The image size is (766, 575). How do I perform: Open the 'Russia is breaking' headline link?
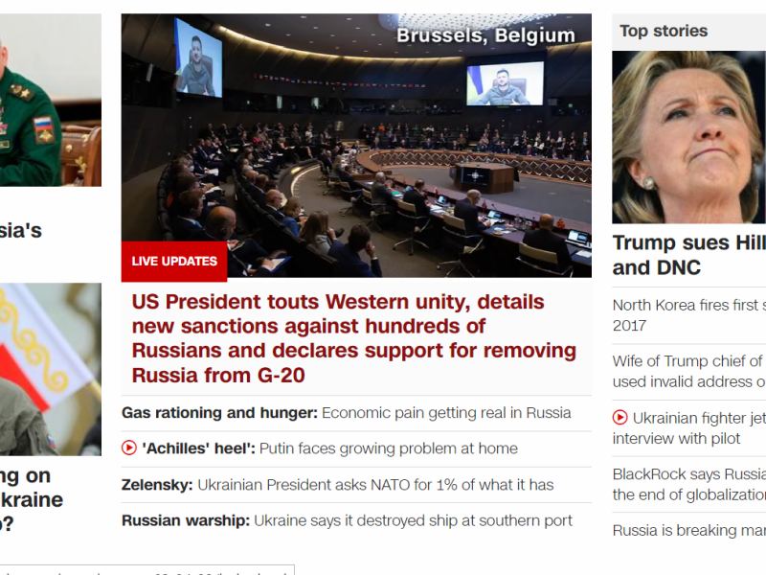[x=688, y=530]
